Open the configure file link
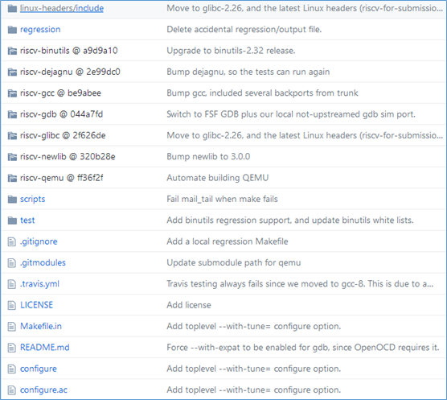This screenshot has height=400, width=447. click(39, 369)
